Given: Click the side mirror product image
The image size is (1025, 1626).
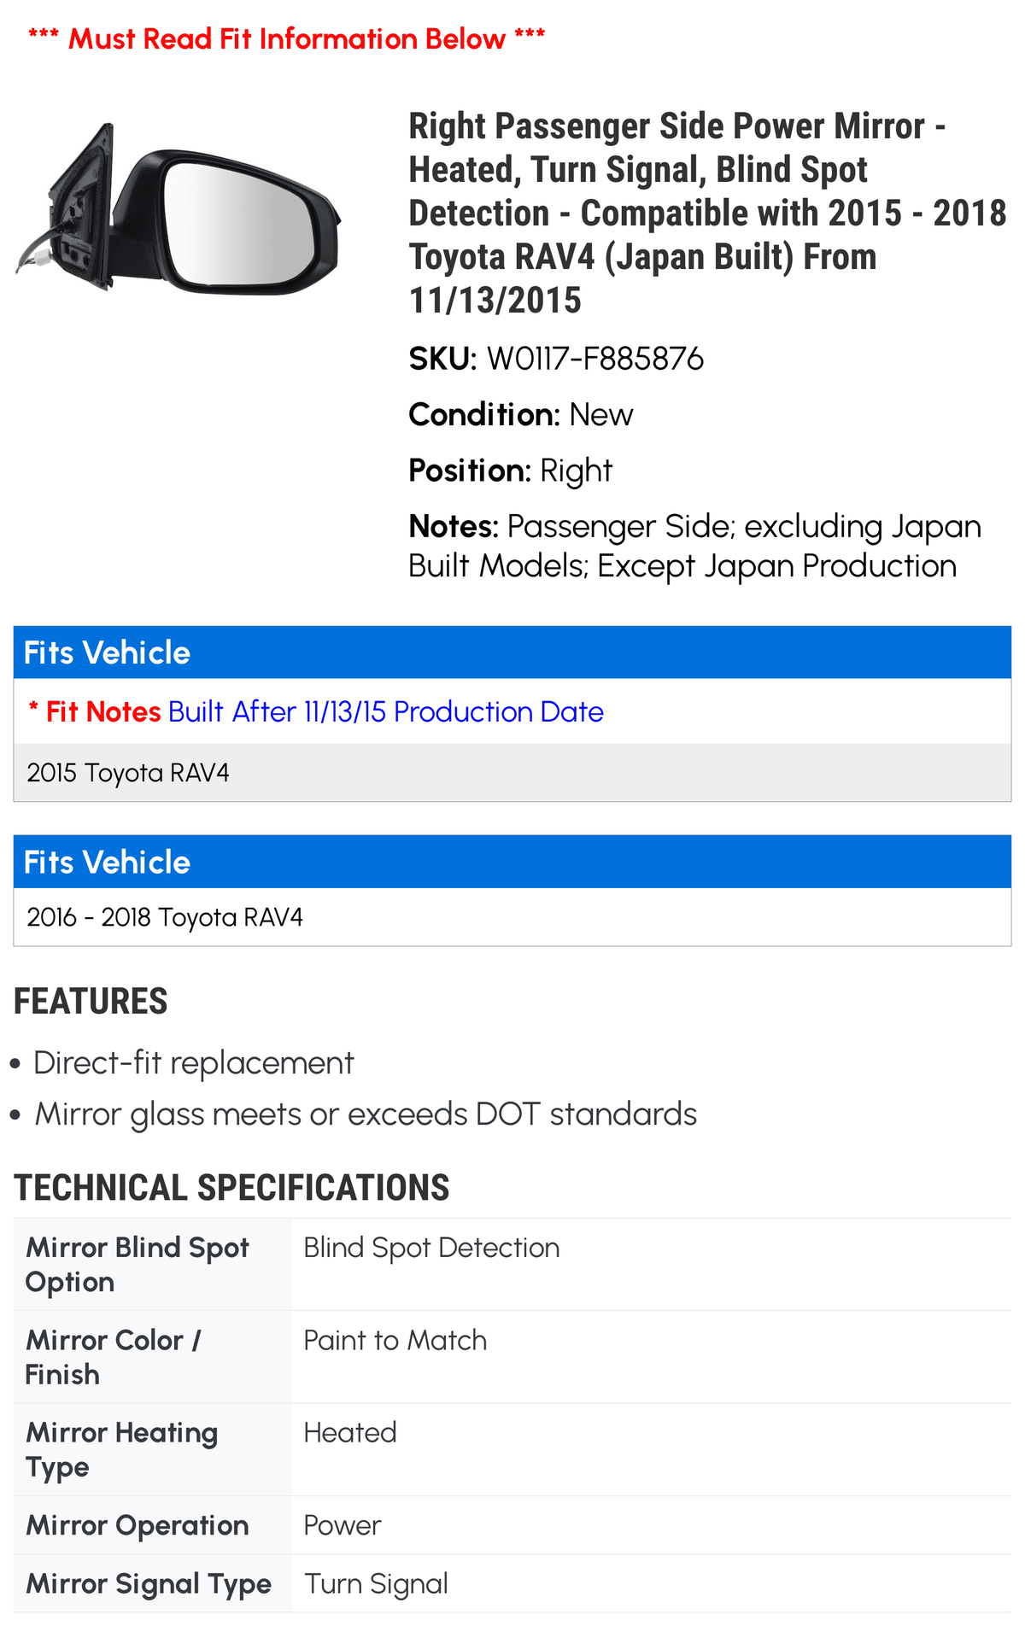Looking at the screenshot, I should pyautogui.click(x=179, y=208).
